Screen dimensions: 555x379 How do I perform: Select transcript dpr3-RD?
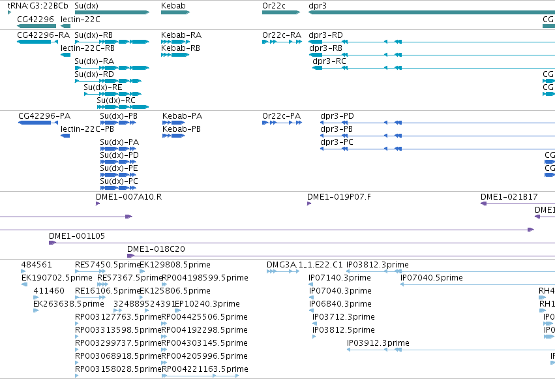point(432,42)
